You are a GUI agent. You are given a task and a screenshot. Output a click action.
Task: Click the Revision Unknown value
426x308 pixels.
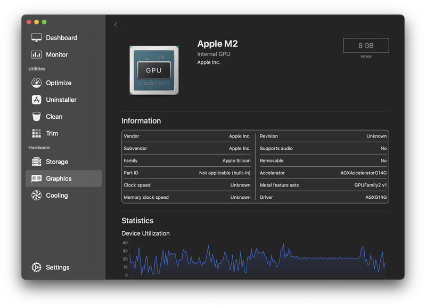pos(376,136)
